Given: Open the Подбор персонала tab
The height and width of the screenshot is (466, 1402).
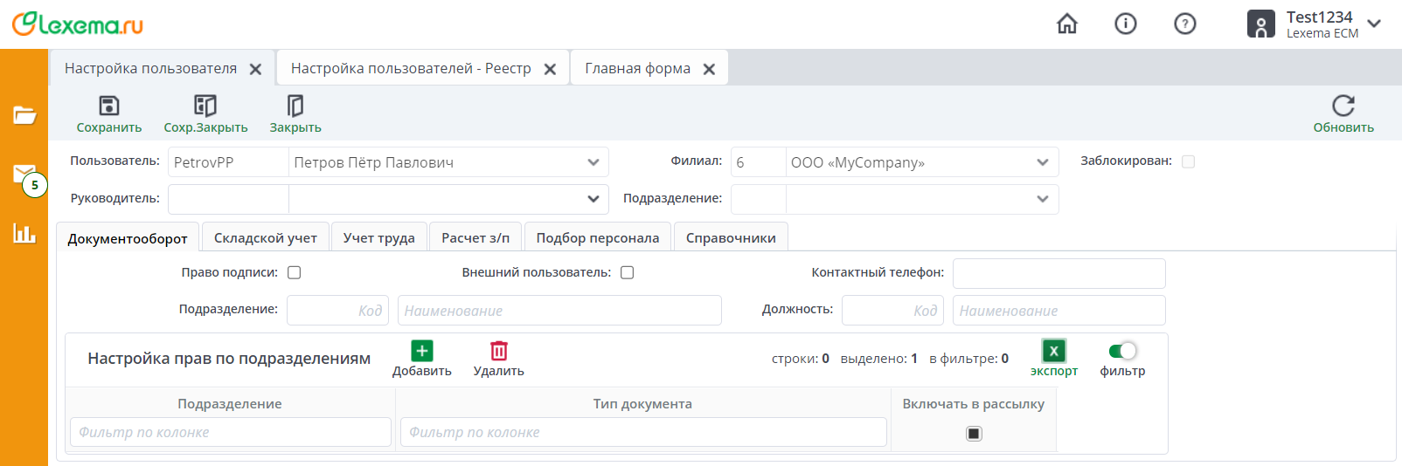Looking at the screenshot, I should [x=598, y=238].
